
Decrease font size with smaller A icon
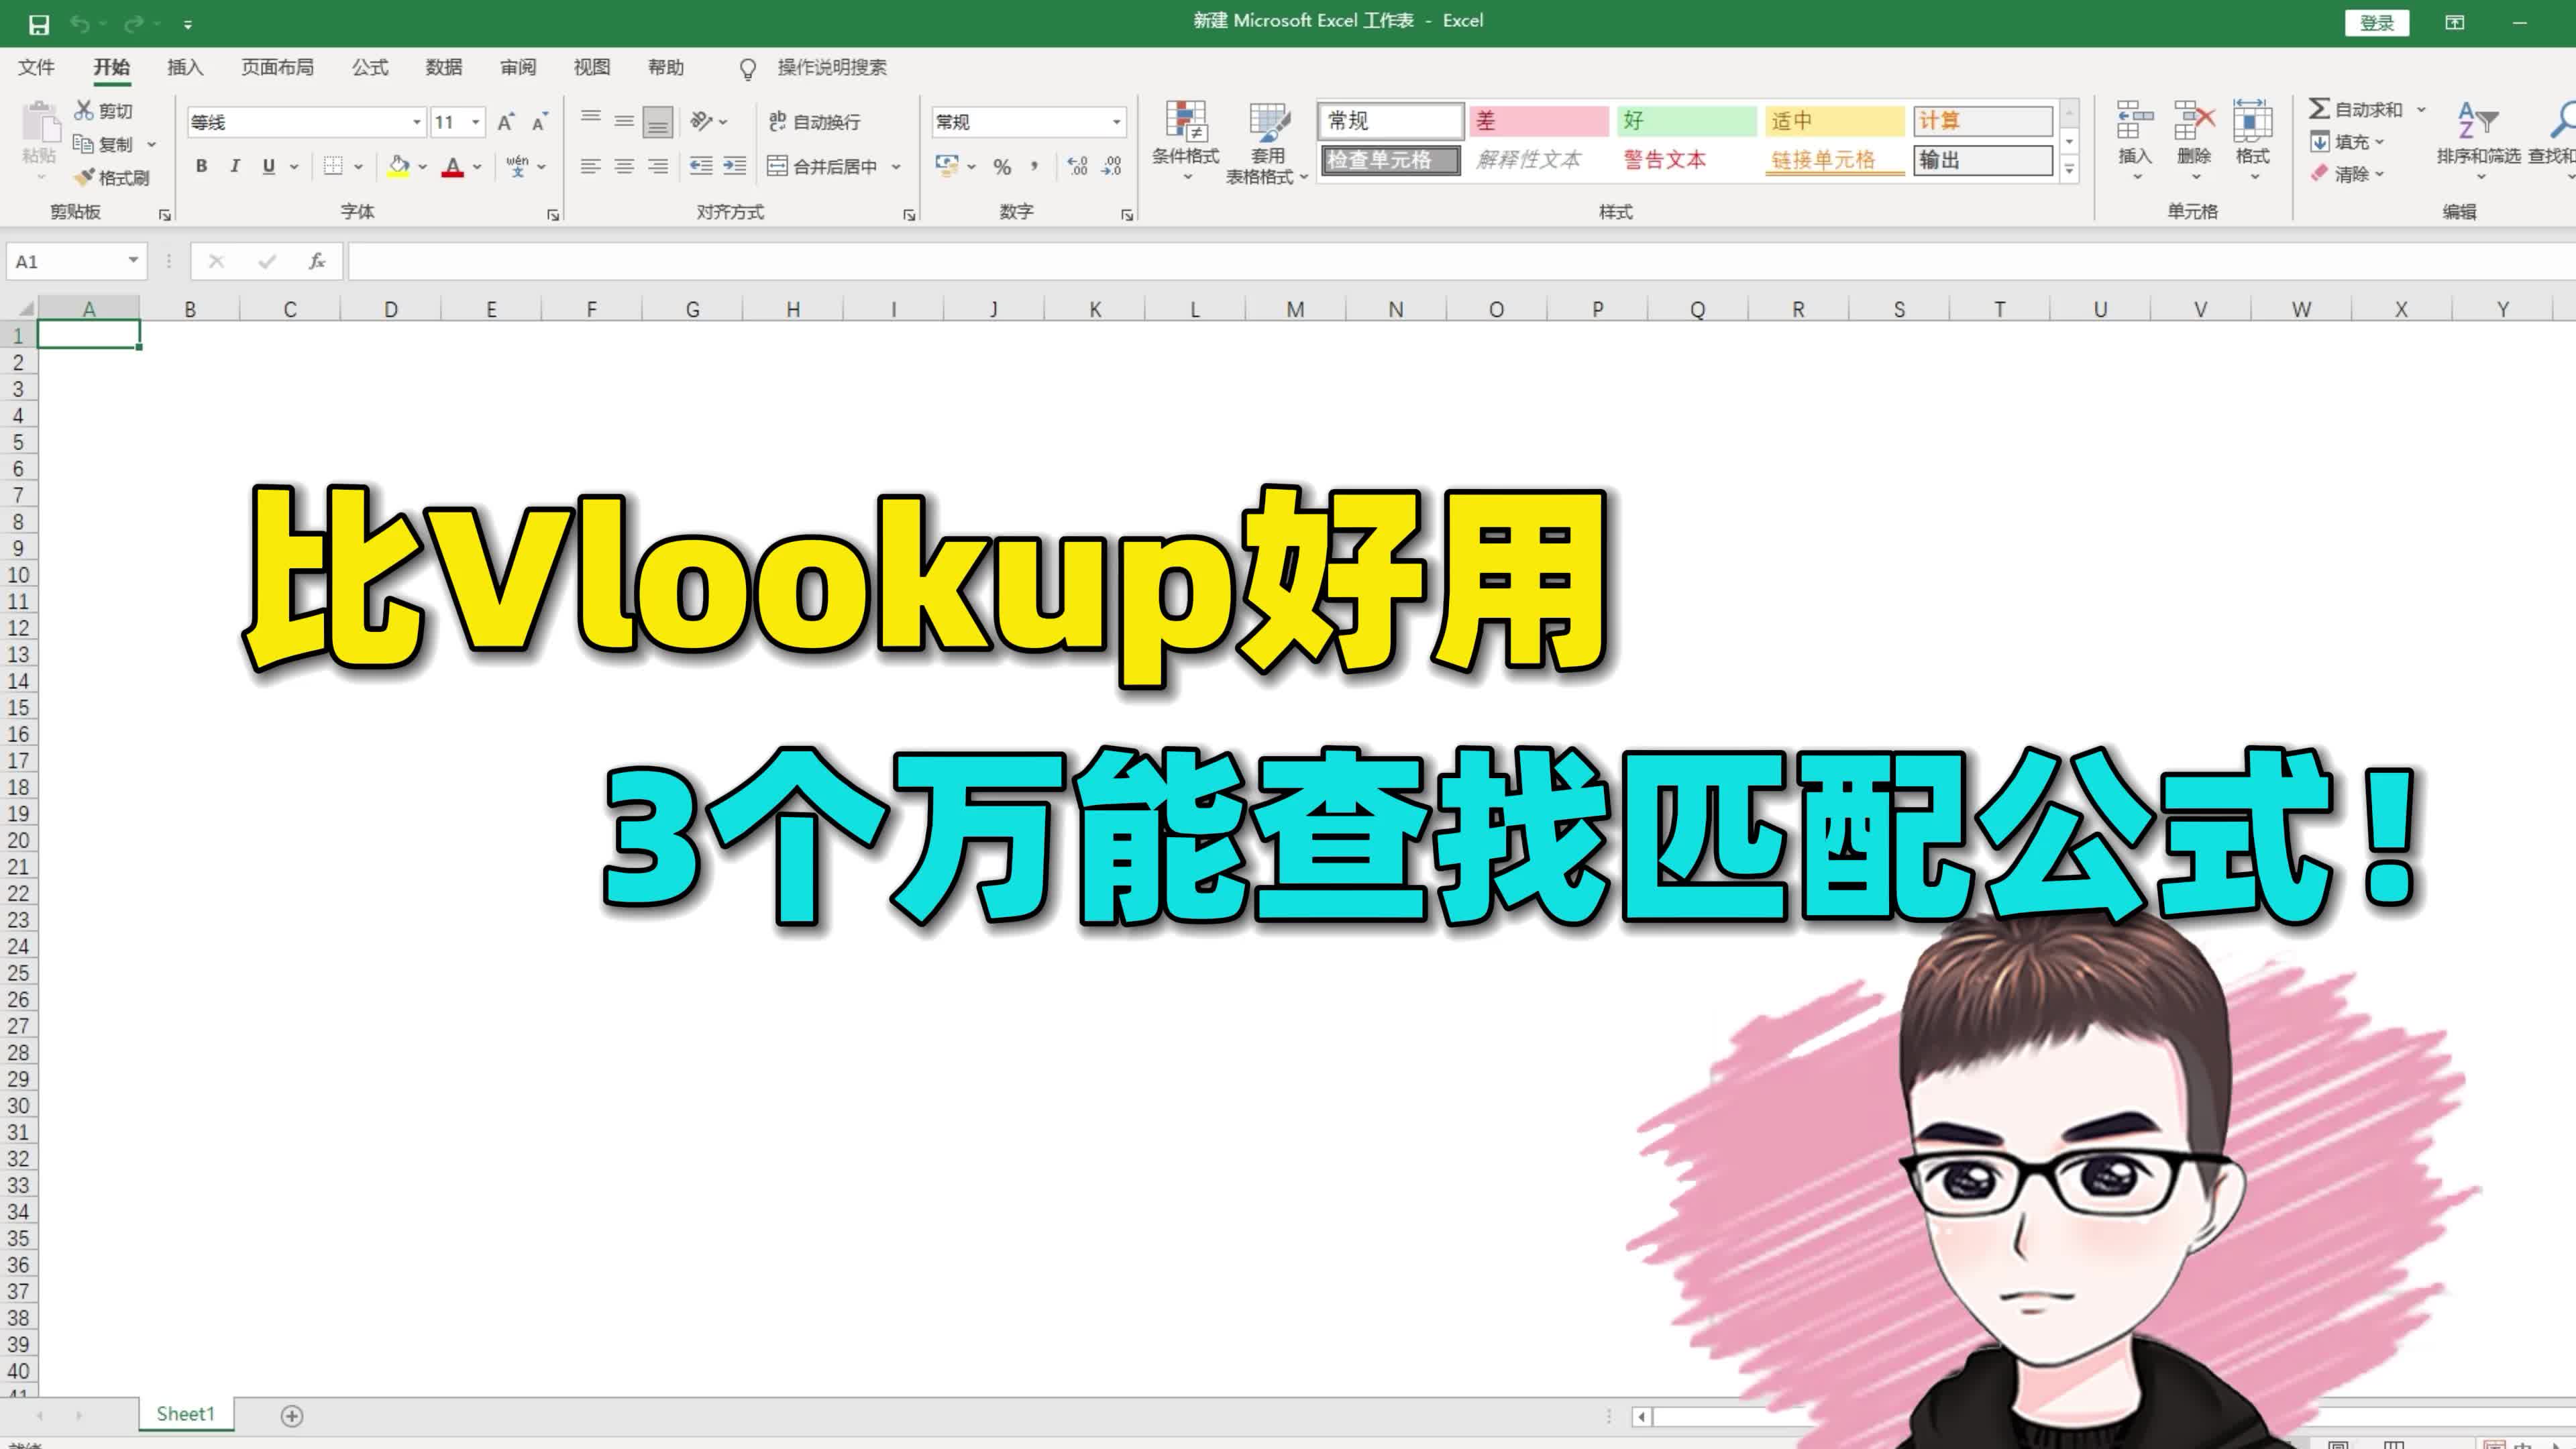(540, 122)
